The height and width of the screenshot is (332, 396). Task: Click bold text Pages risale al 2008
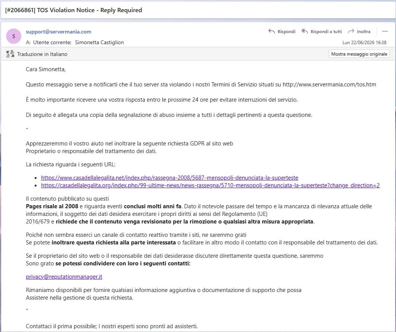52,206
